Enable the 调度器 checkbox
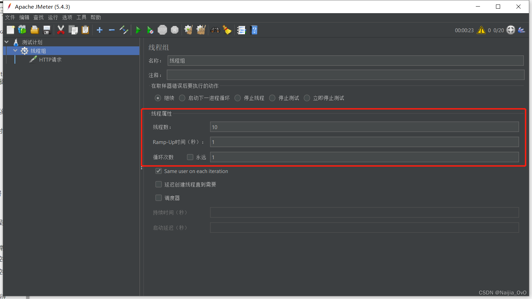 (158, 198)
